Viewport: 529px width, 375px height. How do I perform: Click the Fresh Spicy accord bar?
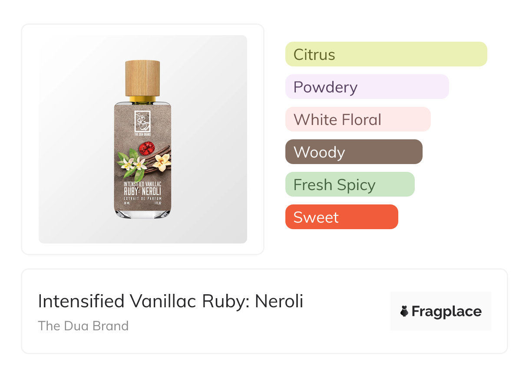point(350,184)
